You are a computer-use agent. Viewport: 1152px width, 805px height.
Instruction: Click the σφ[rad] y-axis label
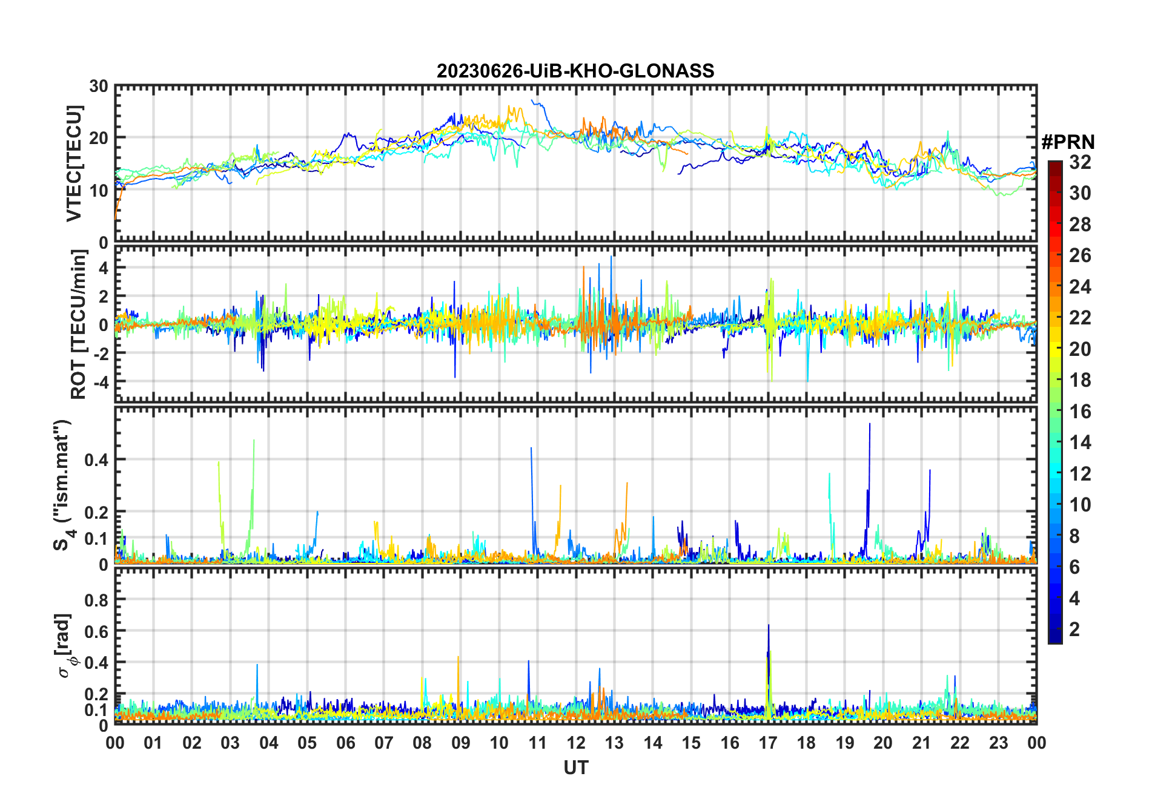click(x=67, y=646)
